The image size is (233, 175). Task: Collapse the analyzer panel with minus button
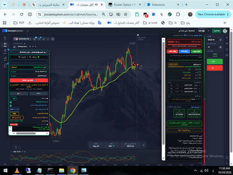pos(164,35)
